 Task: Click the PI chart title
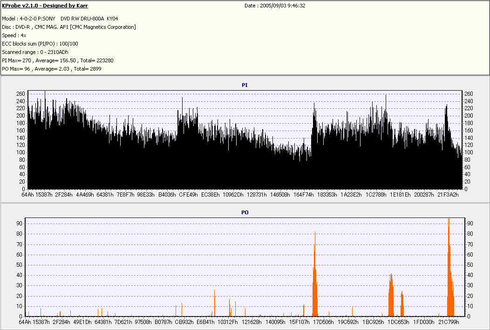pos(245,85)
